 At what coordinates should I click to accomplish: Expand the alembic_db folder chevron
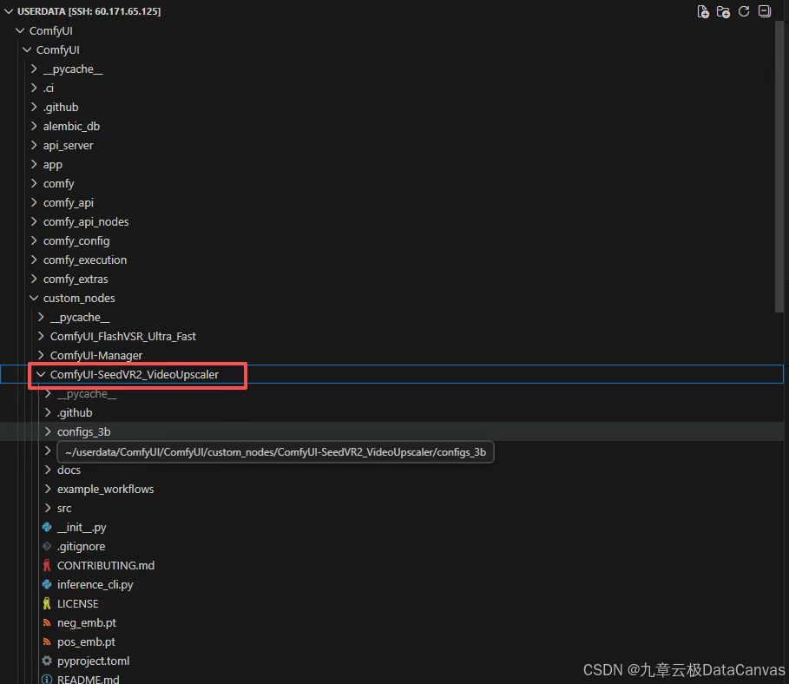click(34, 126)
